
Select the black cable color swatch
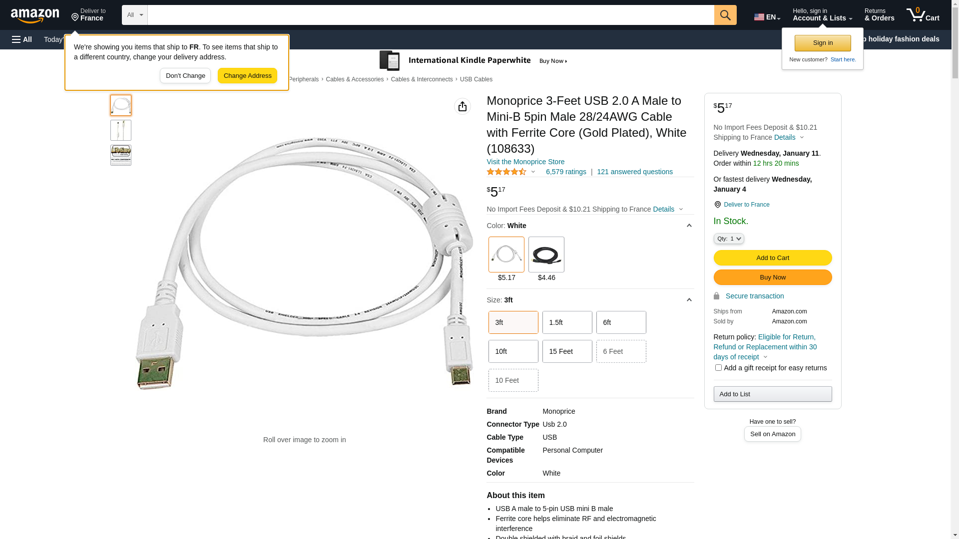(546, 255)
